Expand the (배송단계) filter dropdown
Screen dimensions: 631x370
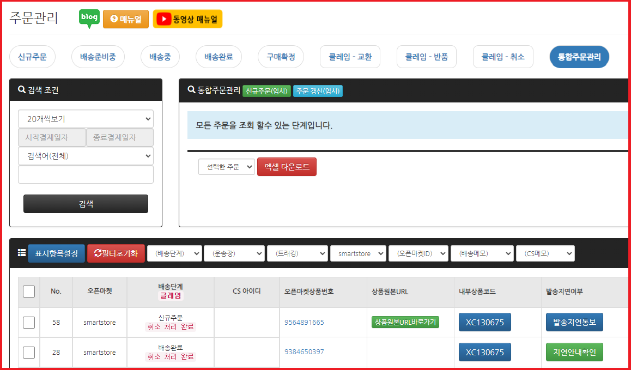(174, 253)
